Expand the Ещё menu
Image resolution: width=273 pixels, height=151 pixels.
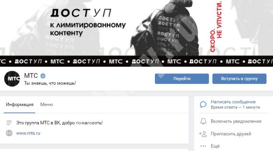215,146
